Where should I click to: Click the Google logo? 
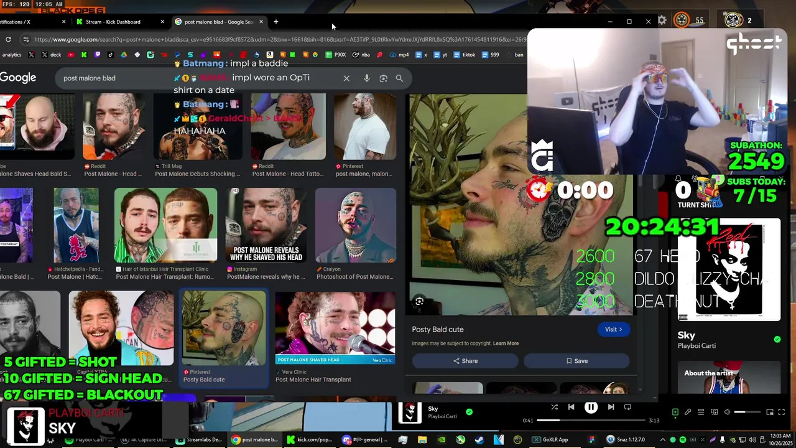18,78
